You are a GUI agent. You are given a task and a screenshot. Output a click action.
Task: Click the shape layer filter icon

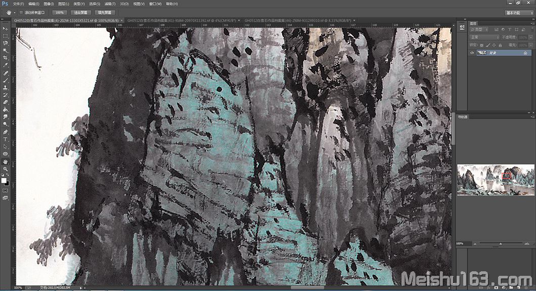click(516, 30)
